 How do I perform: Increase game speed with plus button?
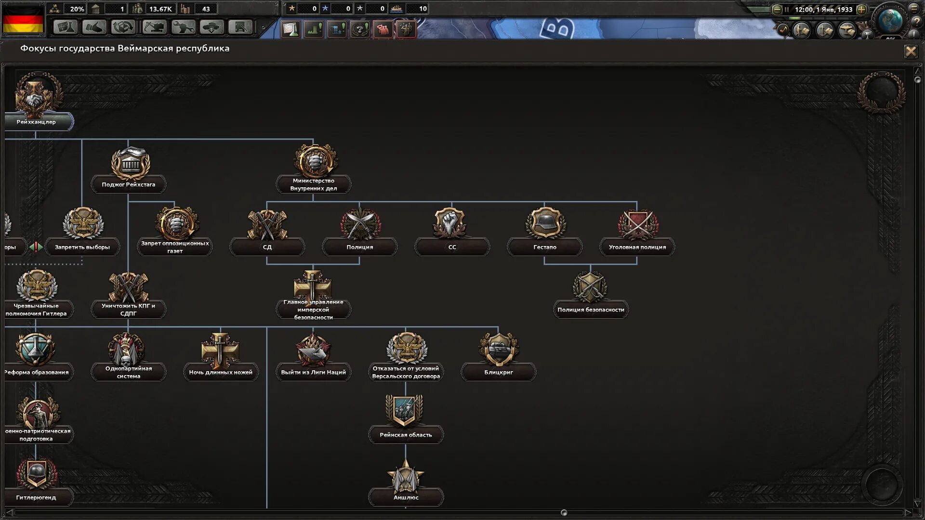[x=861, y=9]
